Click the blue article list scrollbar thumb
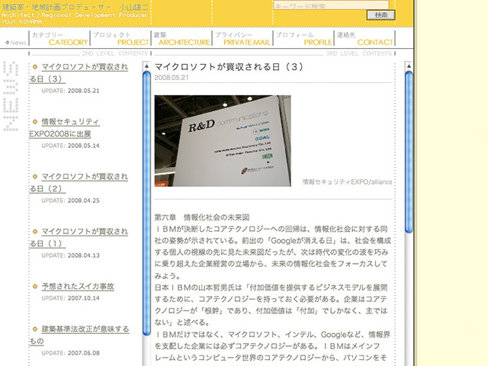 146,204
